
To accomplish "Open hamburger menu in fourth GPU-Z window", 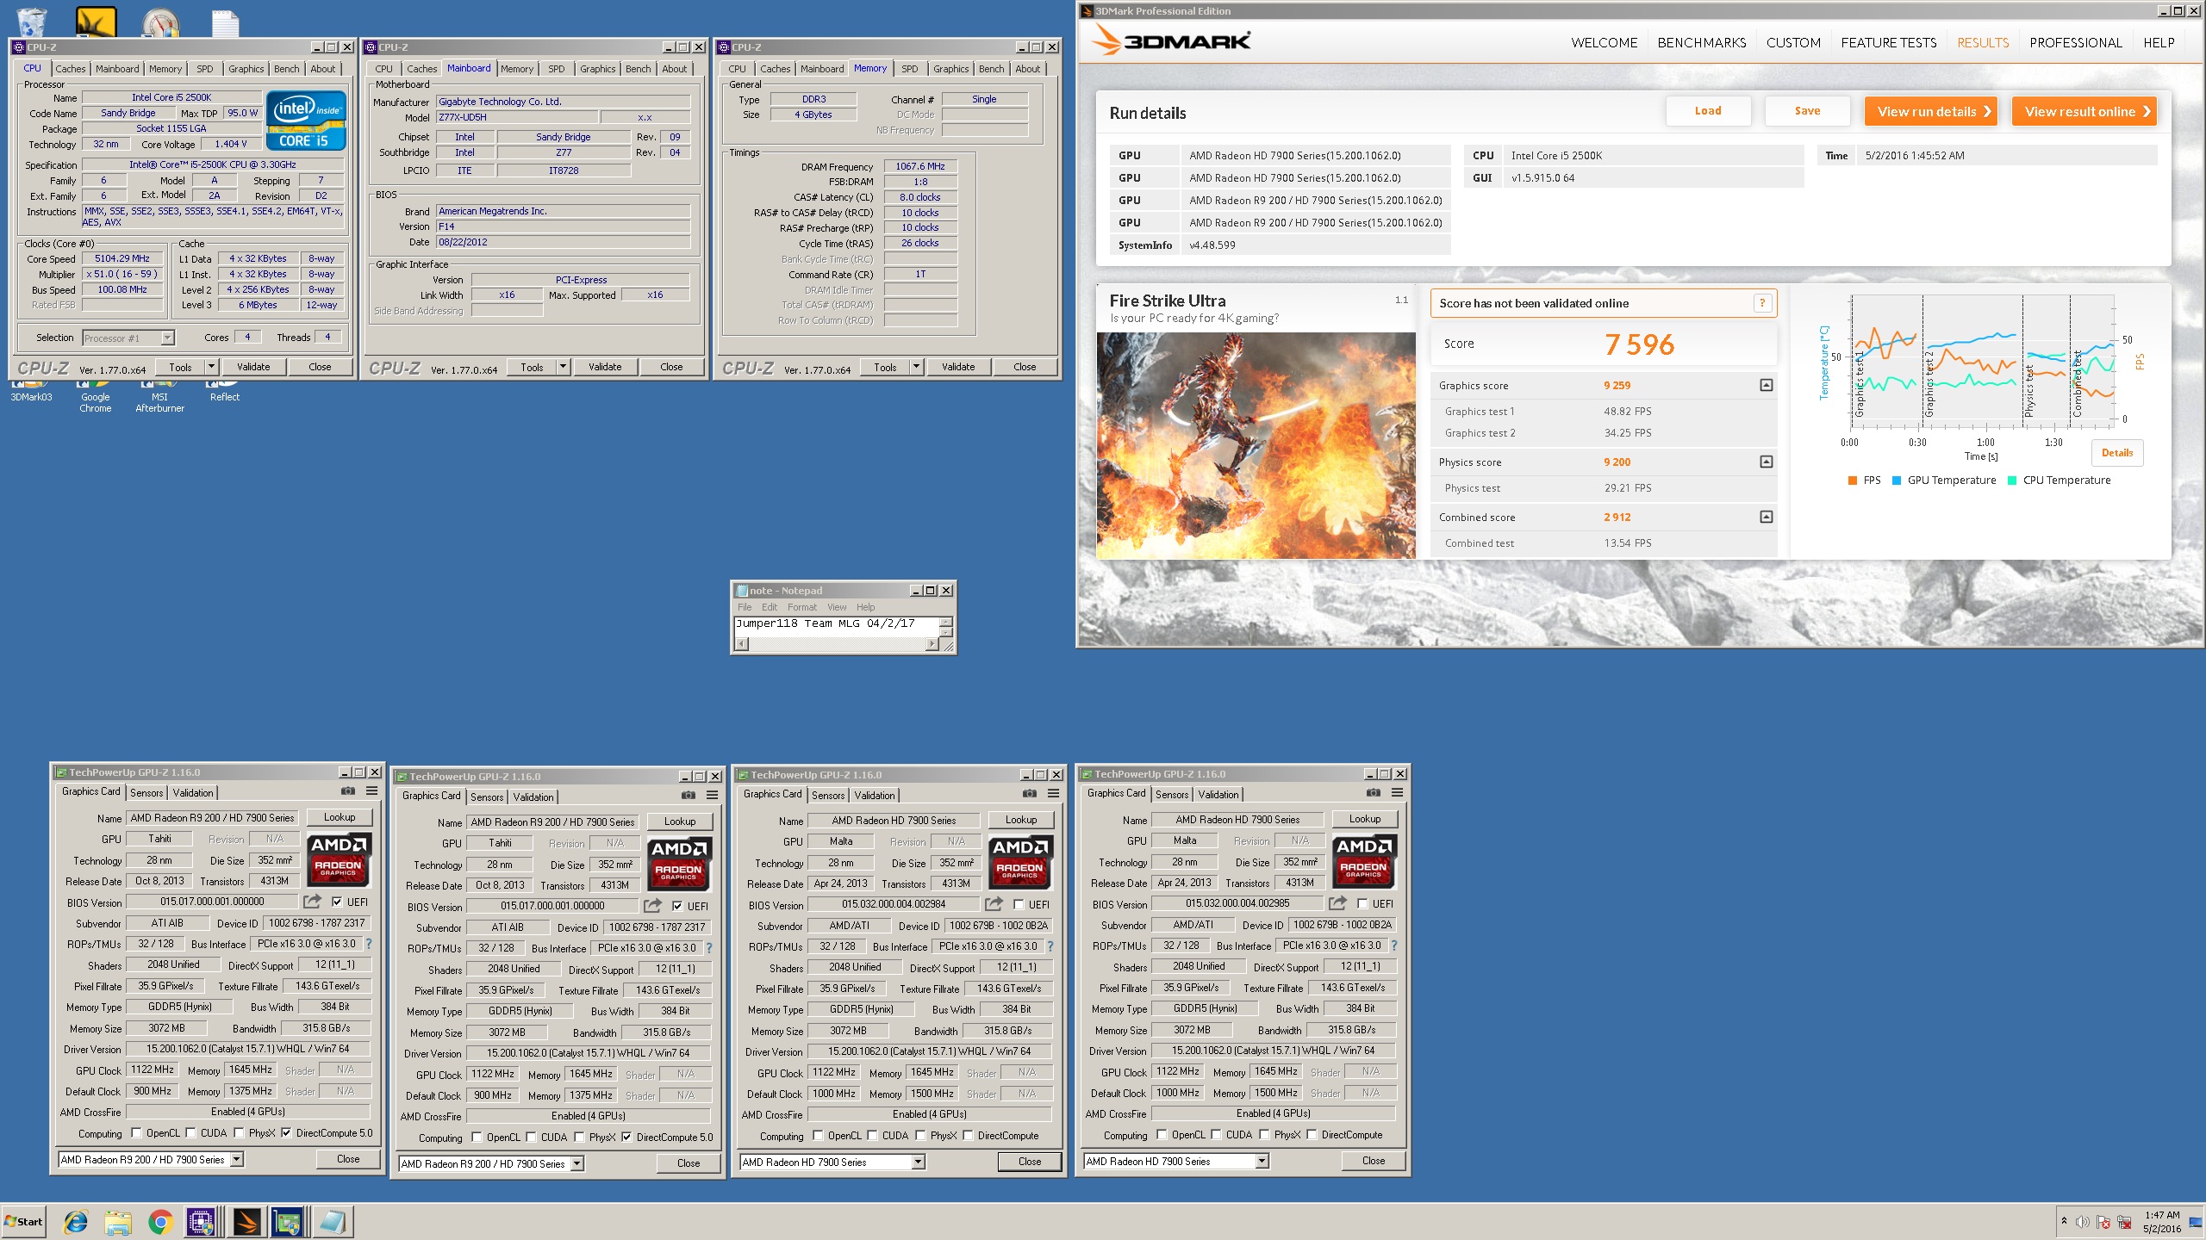I will click(1398, 792).
